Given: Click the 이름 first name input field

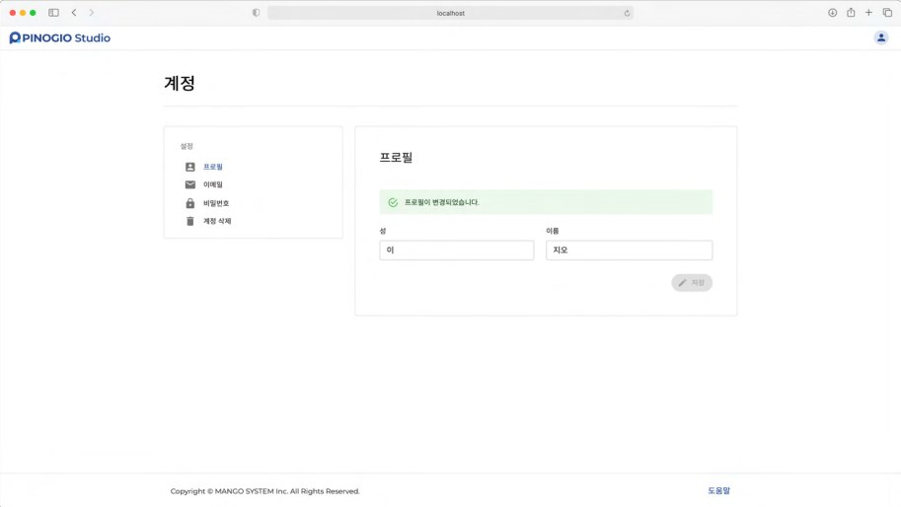Looking at the screenshot, I should [629, 251].
